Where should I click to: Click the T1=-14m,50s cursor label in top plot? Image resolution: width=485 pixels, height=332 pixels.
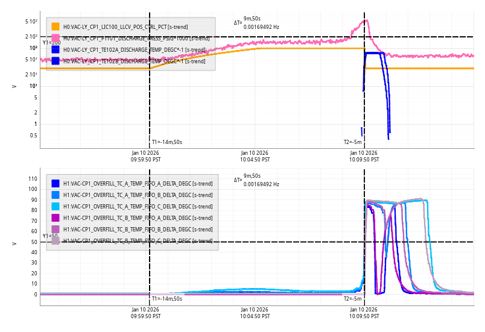coord(166,142)
